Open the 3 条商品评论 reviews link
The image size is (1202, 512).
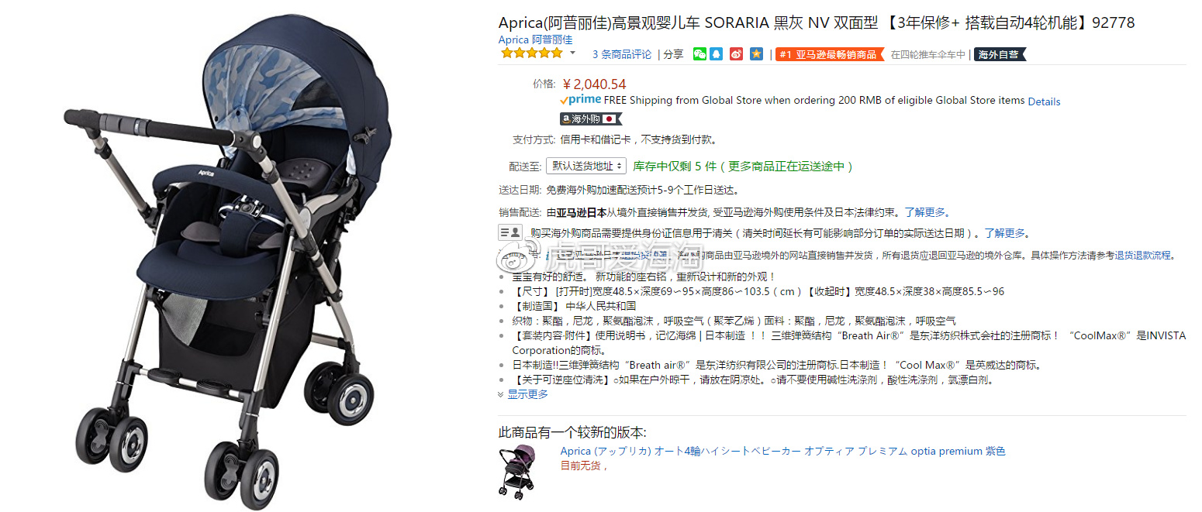[622, 54]
